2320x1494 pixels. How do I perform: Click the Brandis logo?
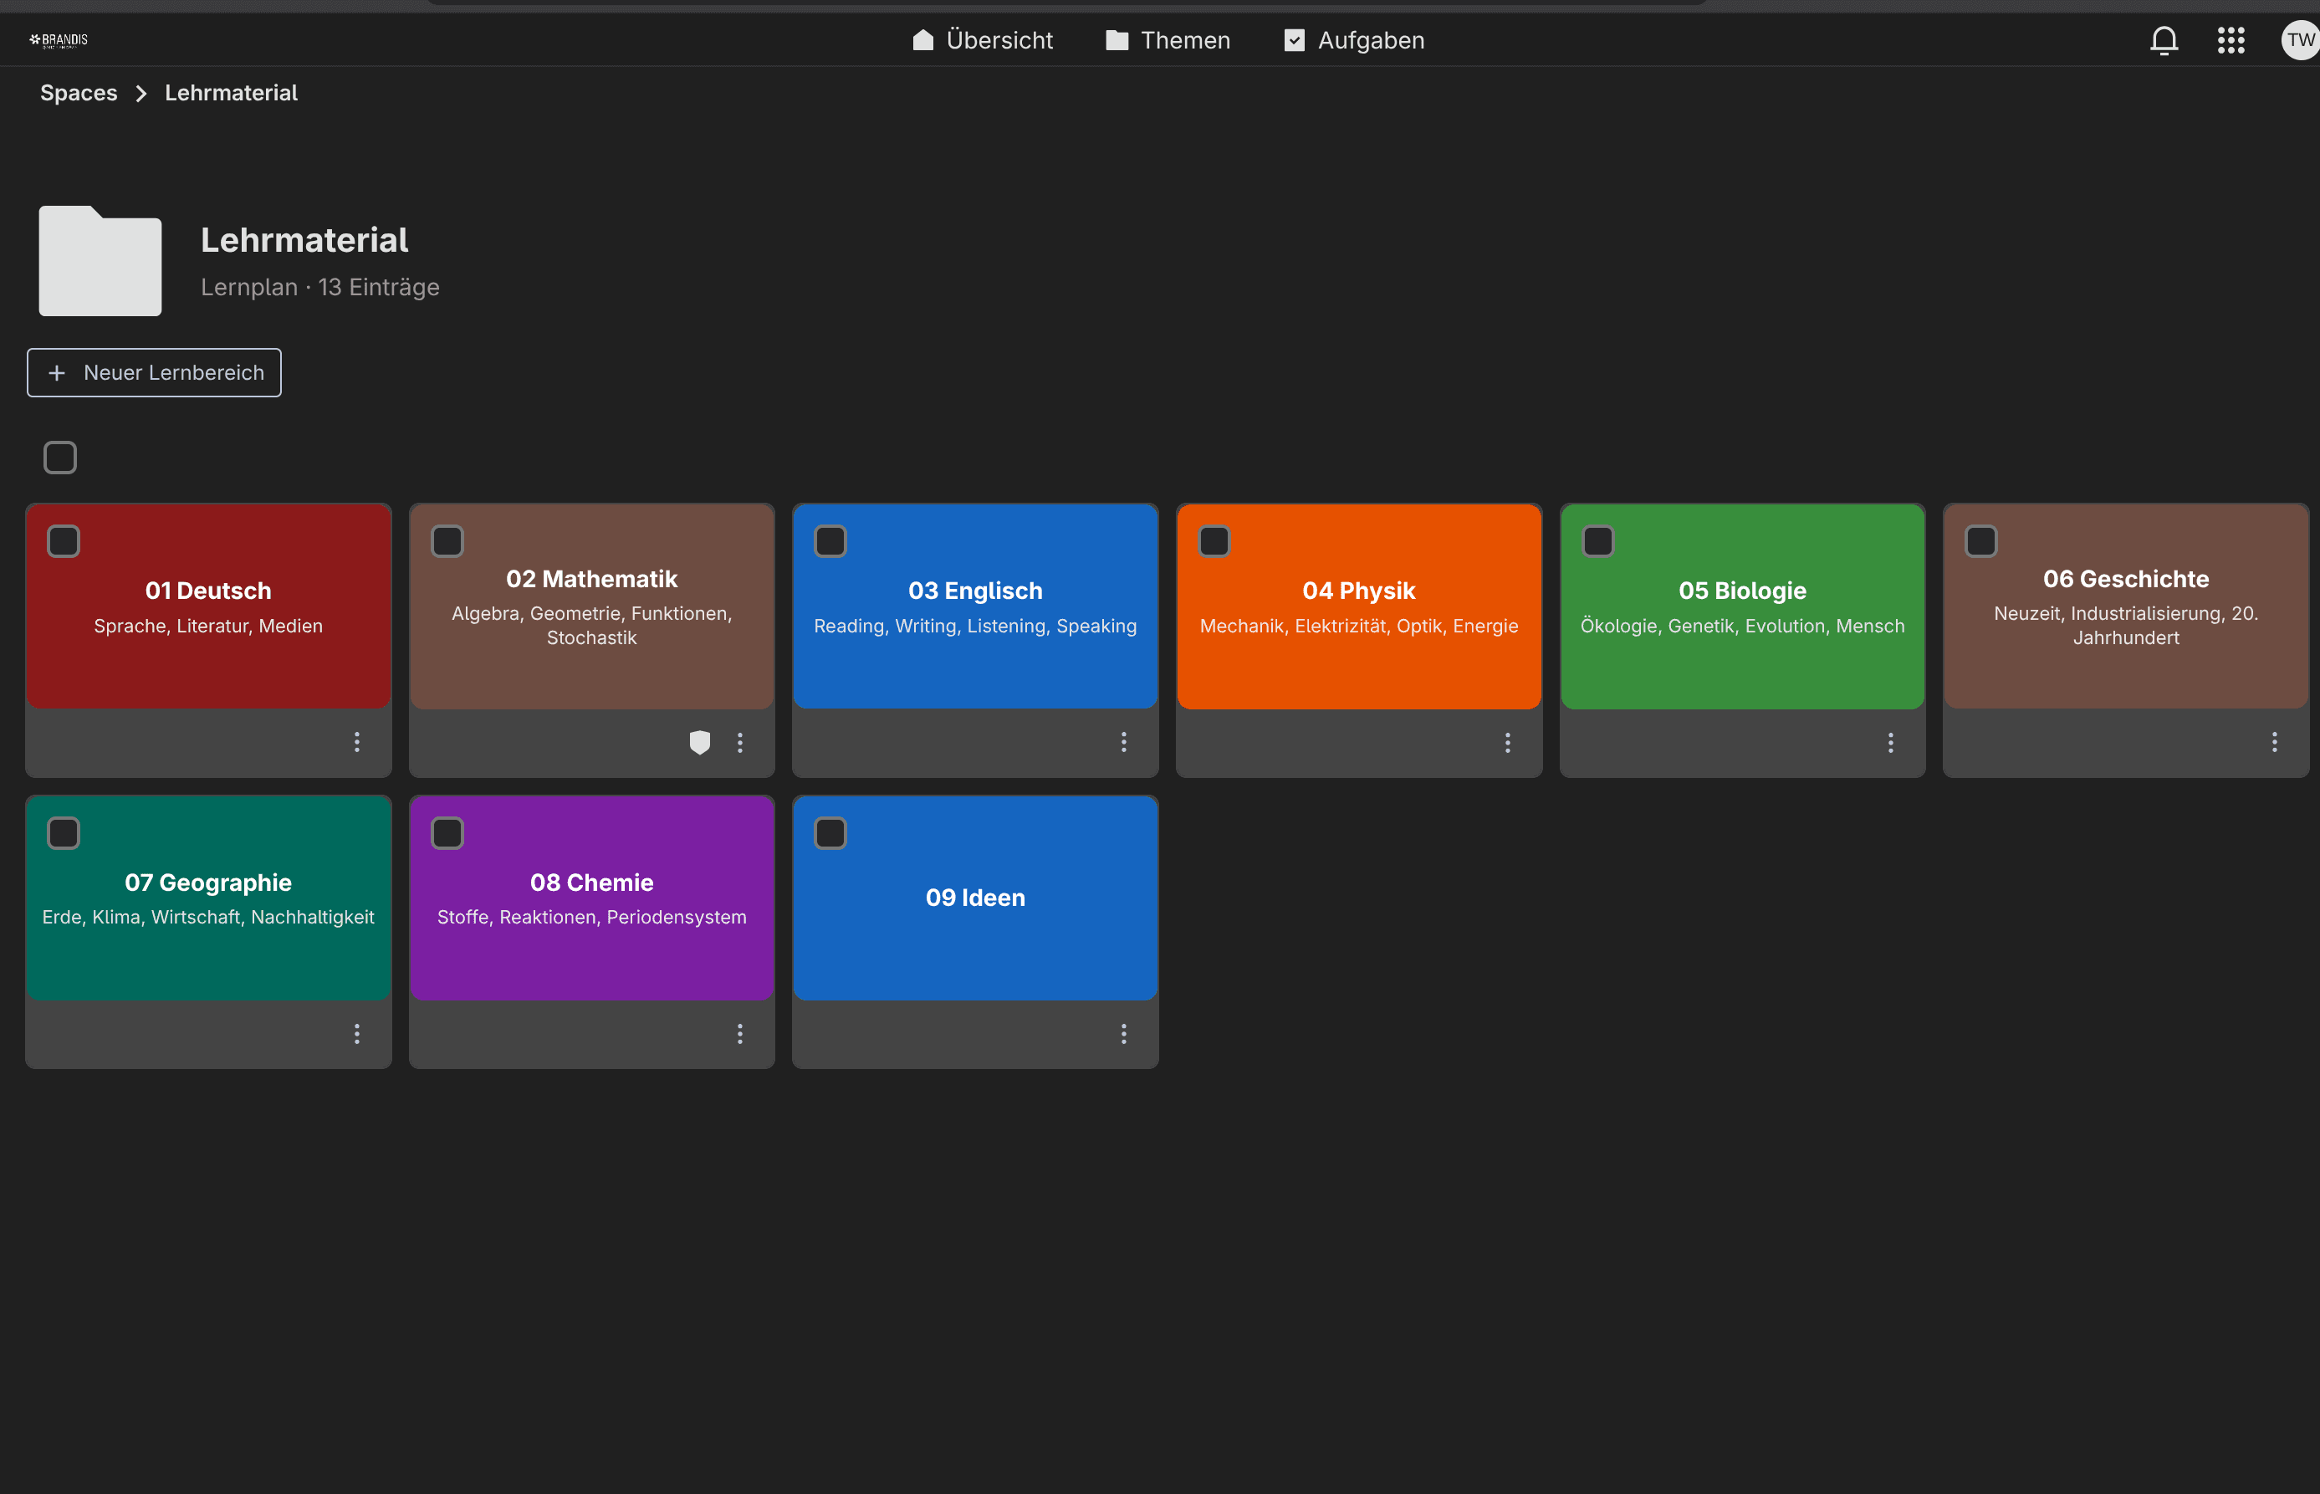point(59,40)
